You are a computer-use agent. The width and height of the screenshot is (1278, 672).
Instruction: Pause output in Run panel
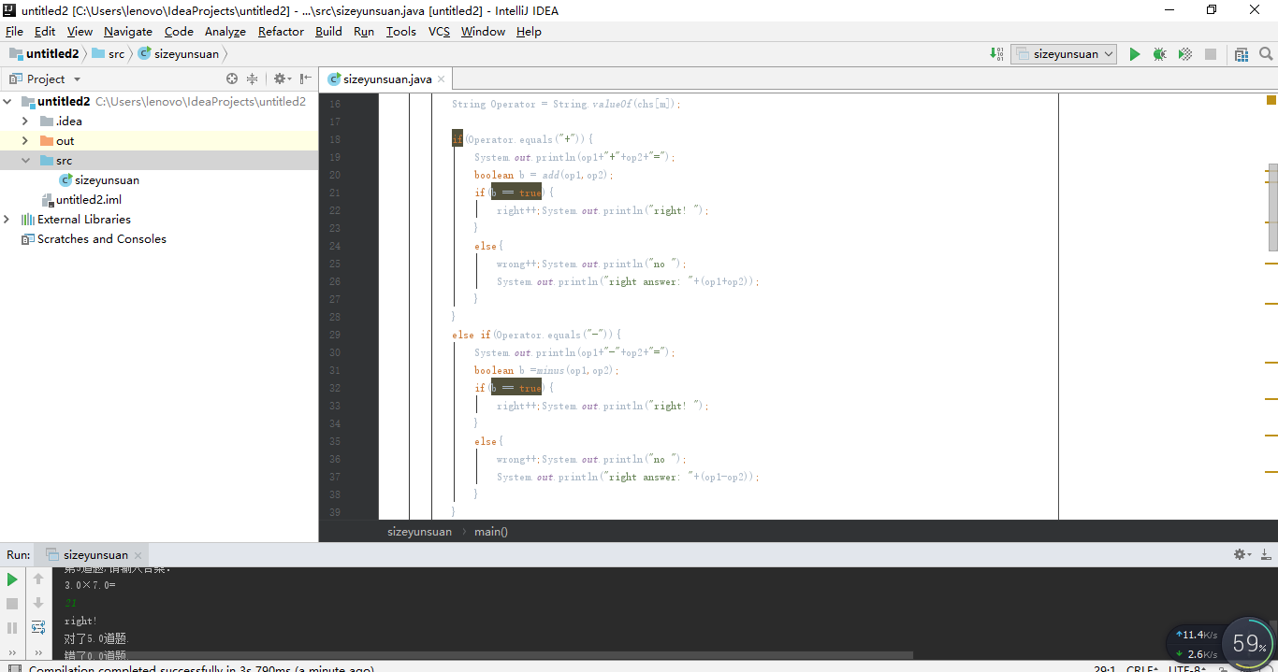point(12,628)
